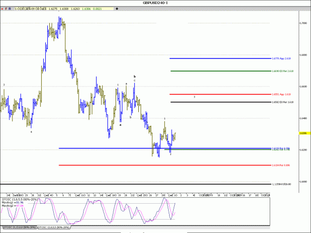The height and width of the screenshot is (233, 311).
Task: Click the 1.6502 EX Ret 1.618 label
Action: (x=283, y=102)
